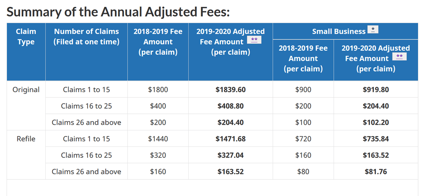The height and width of the screenshot is (196, 444).
Task: Open the double-asterisk footnote under Small Business Adjusted Fee
Action: coord(399,57)
